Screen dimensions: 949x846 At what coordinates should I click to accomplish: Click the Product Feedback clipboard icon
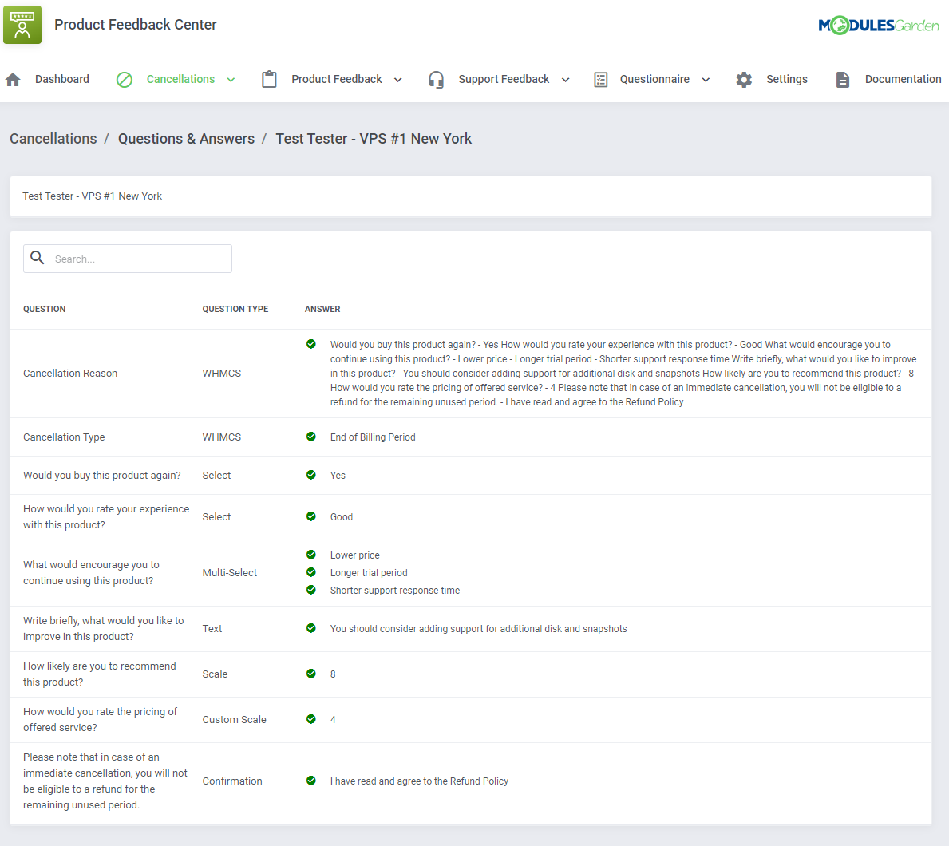tap(269, 79)
